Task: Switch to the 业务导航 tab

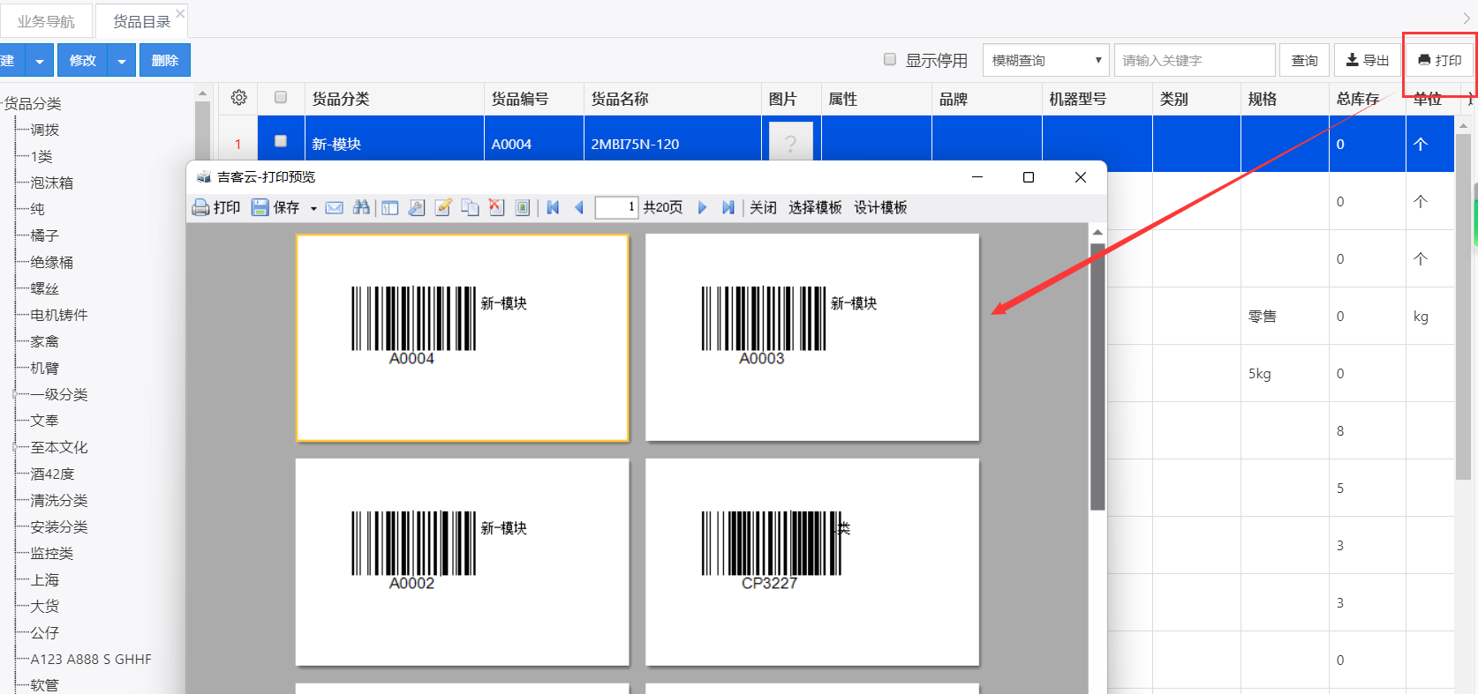Action: click(x=46, y=21)
